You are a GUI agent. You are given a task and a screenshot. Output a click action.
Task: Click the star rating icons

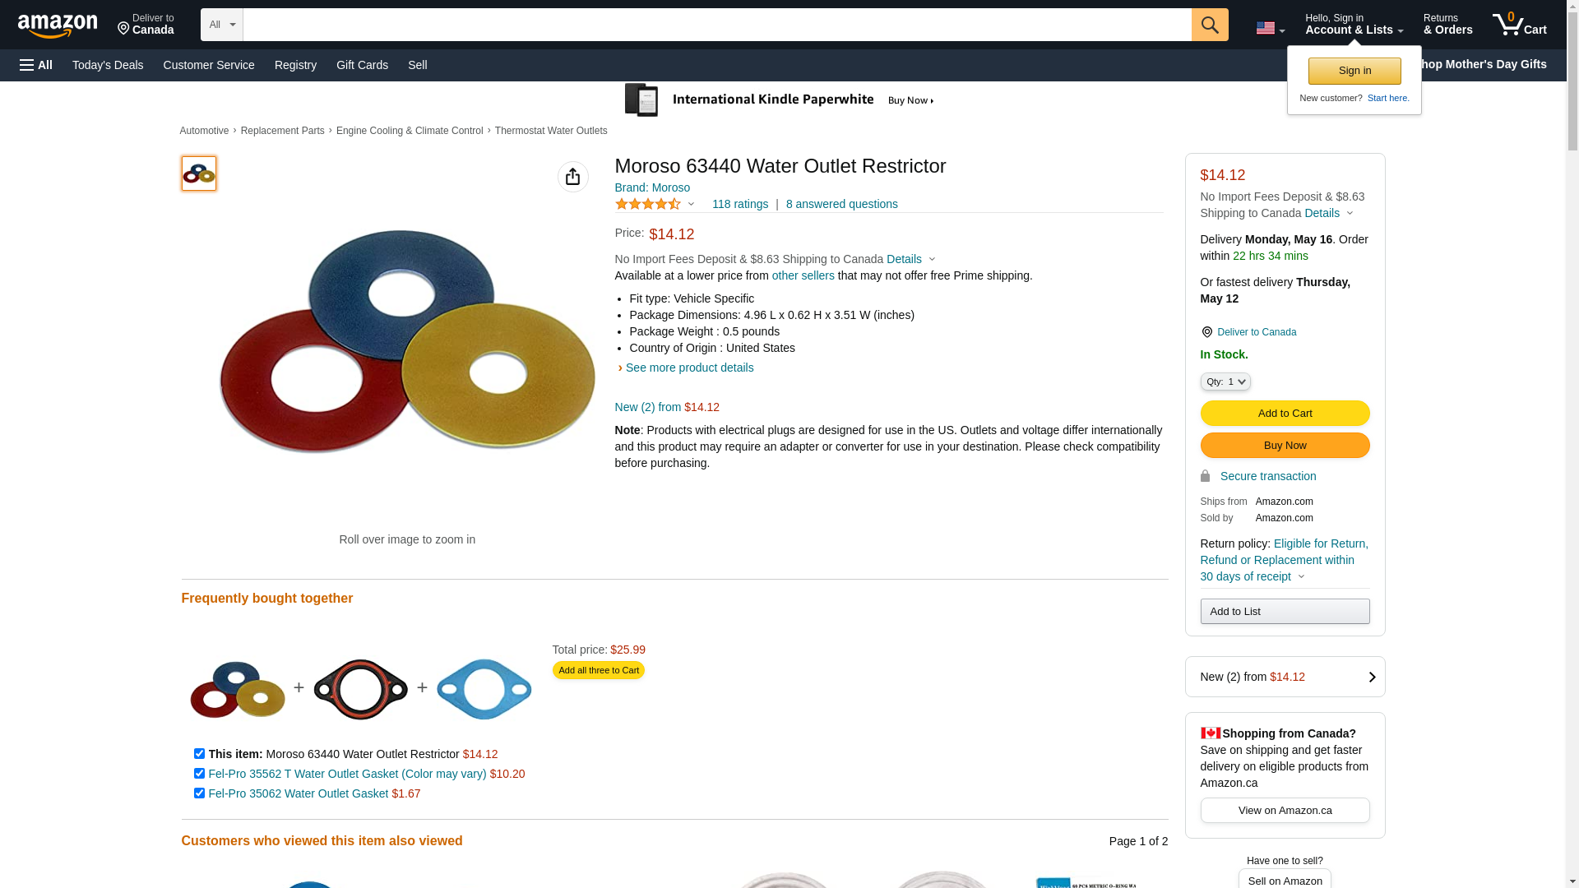click(x=648, y=204)
